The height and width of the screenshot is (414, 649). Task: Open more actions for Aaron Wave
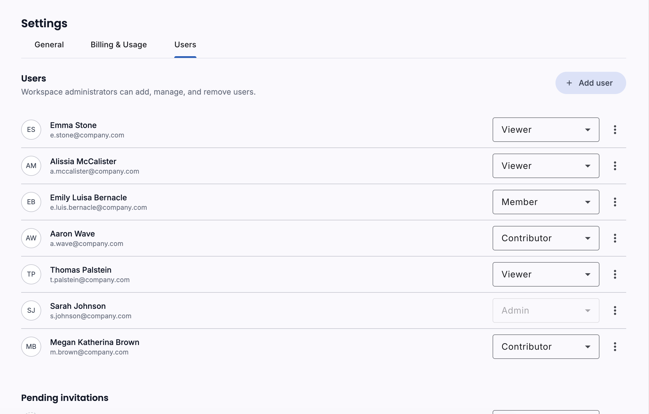(615, 238)
